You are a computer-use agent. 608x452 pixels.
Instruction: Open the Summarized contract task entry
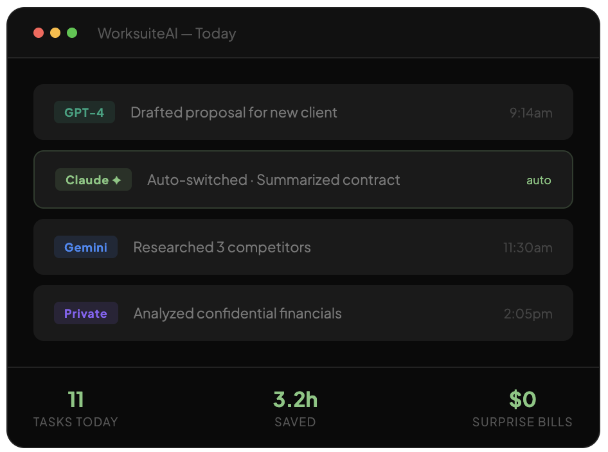(x=273, y=180)
